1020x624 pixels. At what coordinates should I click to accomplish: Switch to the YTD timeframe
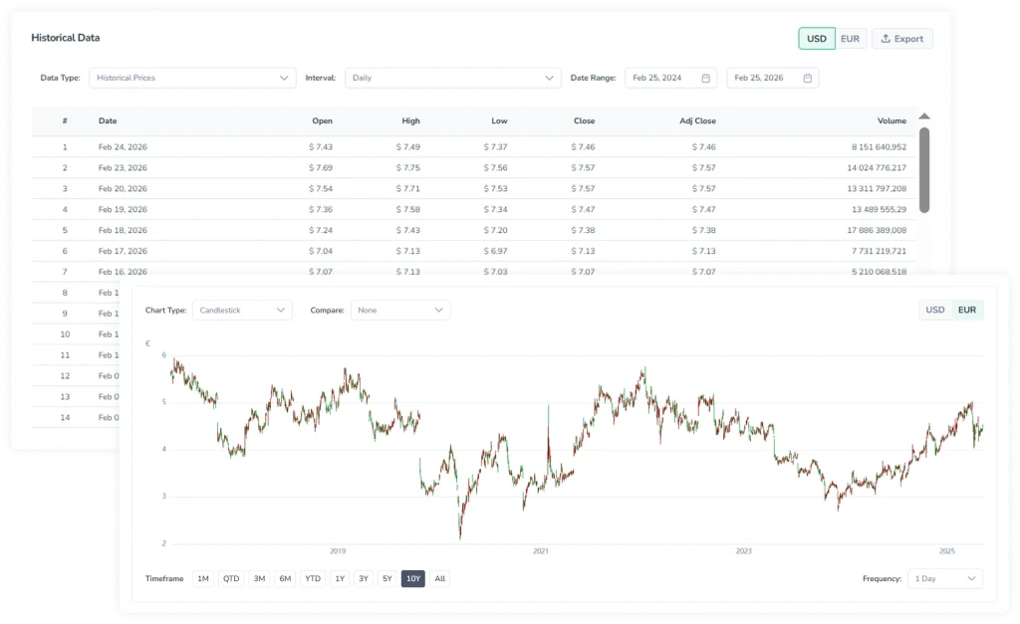tap(312, 578)
